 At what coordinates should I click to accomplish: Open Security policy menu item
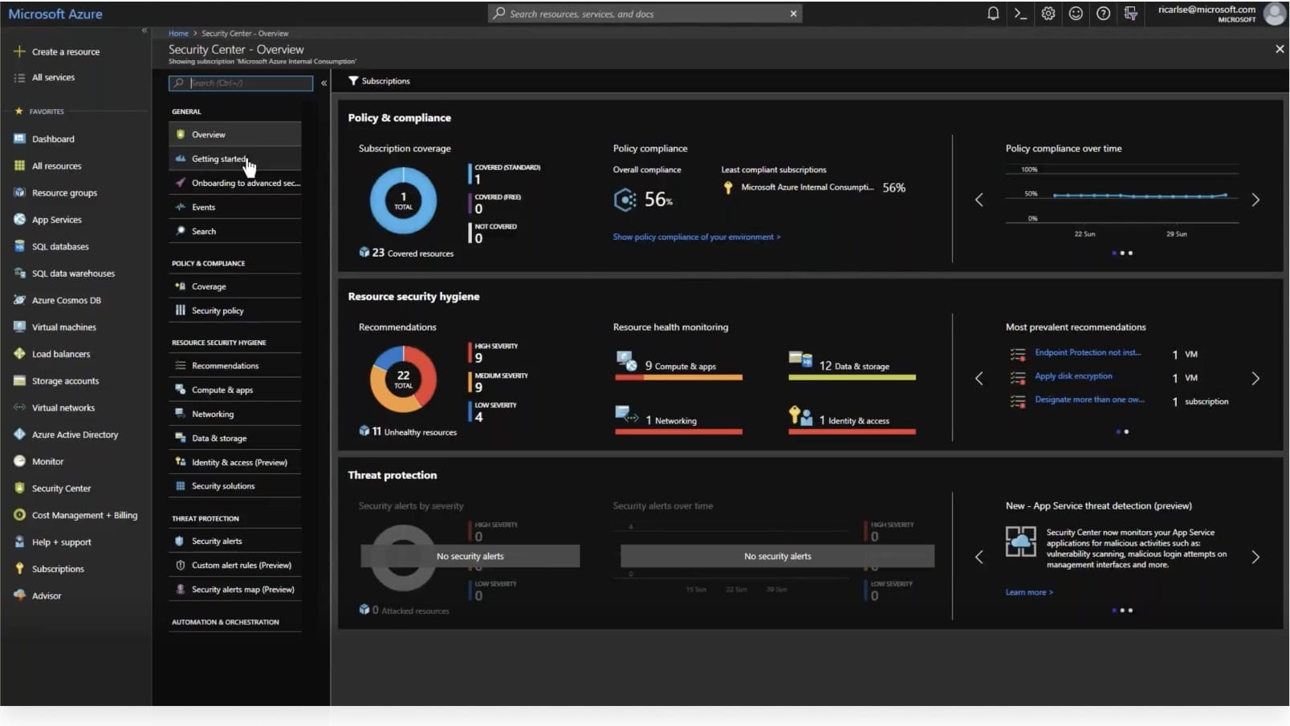(235, 310)
